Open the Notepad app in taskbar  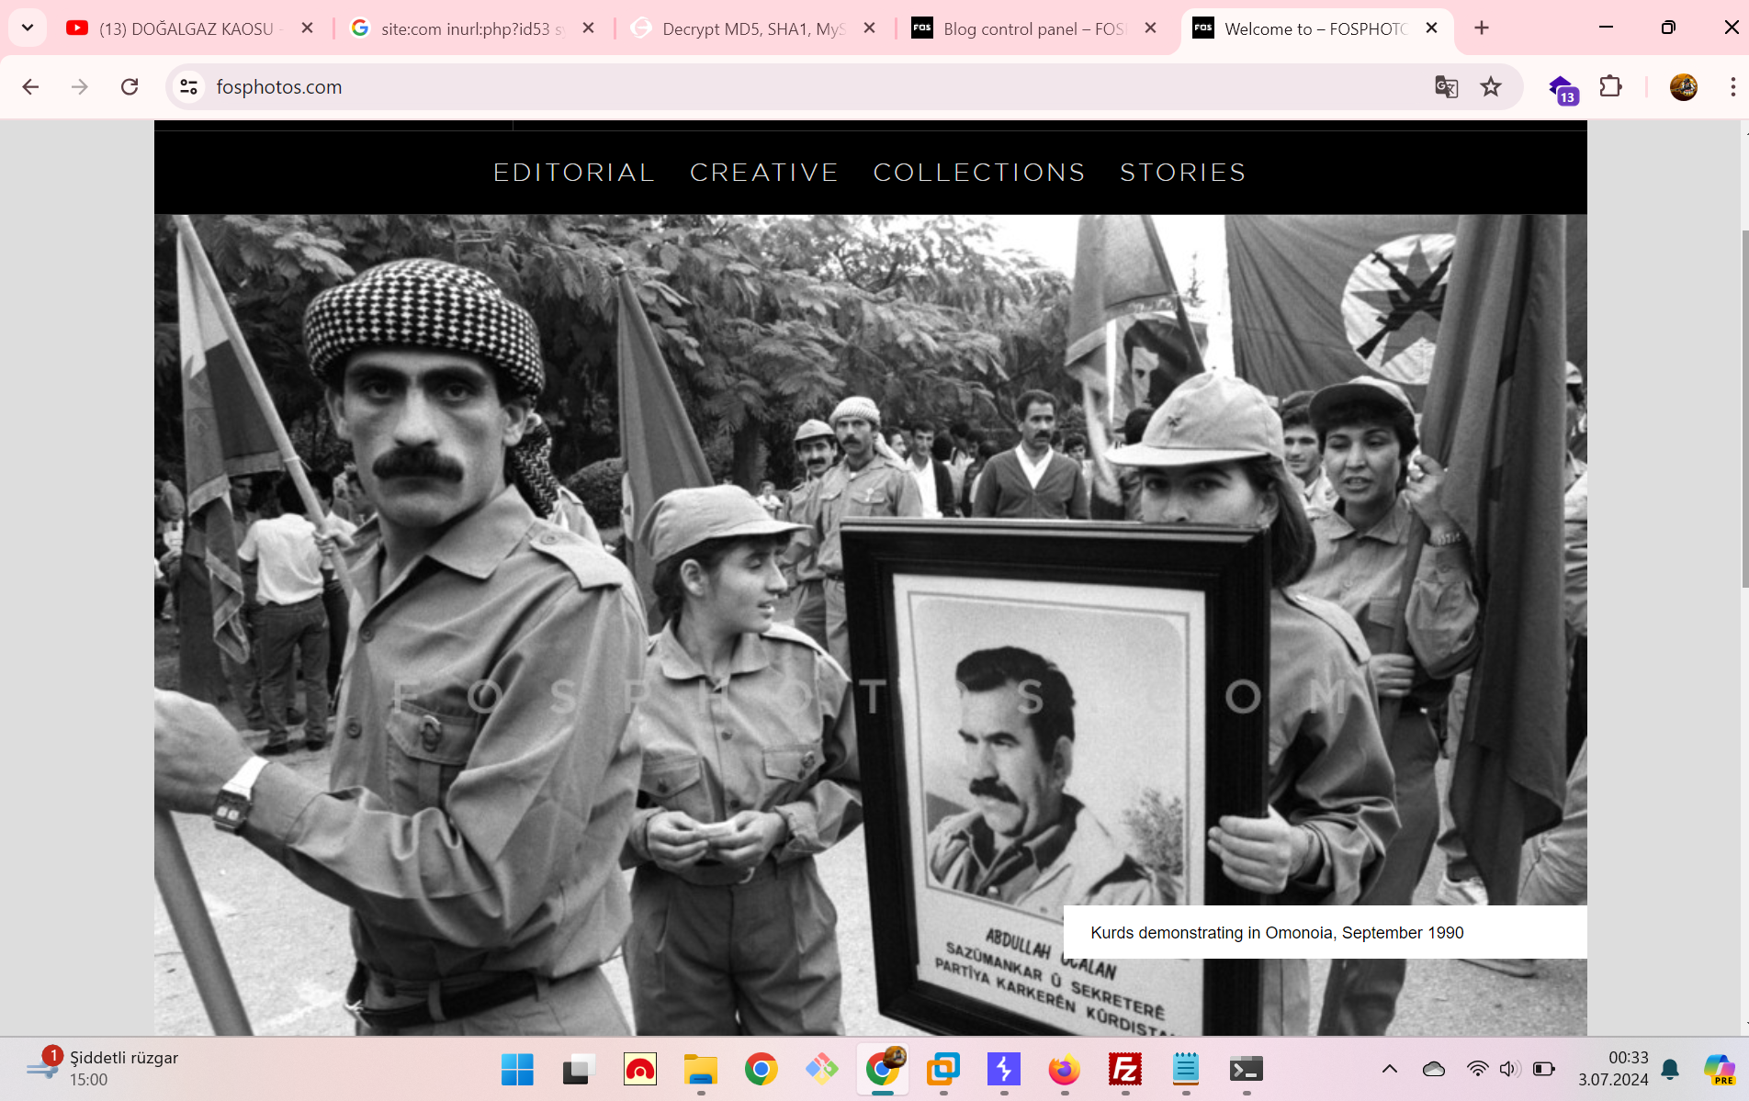[x=1186, y=1069]
